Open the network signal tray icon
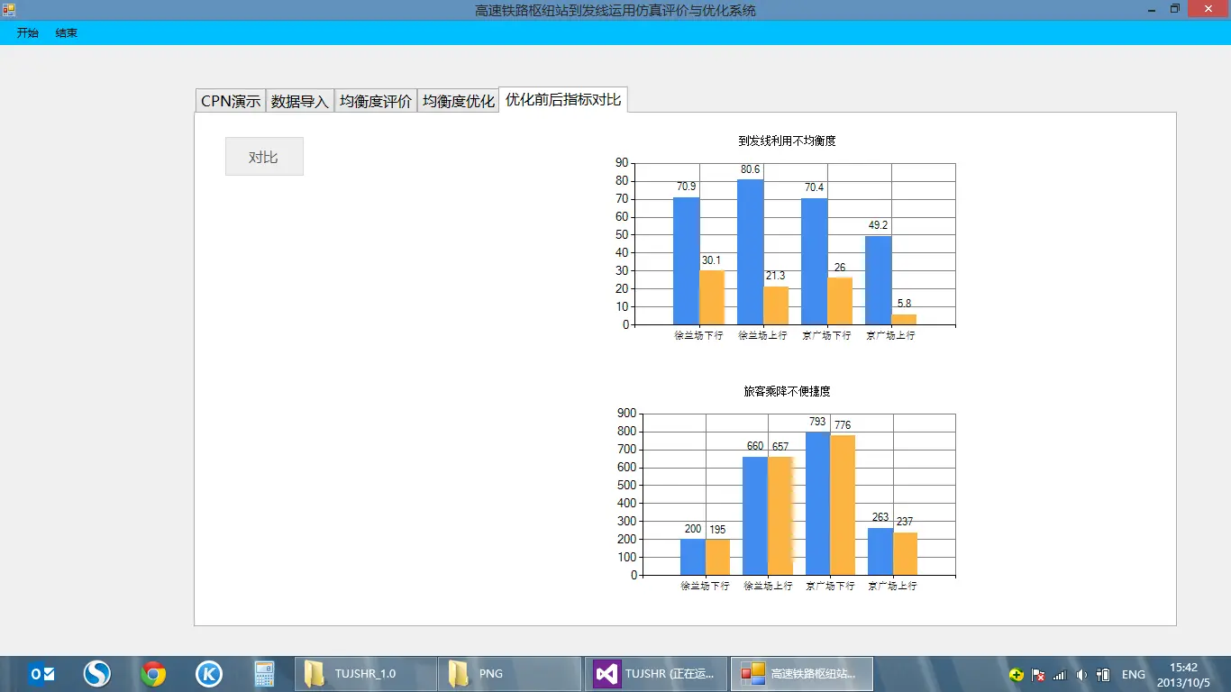Screen dimensions: 1231x692 click(1060, 675)
